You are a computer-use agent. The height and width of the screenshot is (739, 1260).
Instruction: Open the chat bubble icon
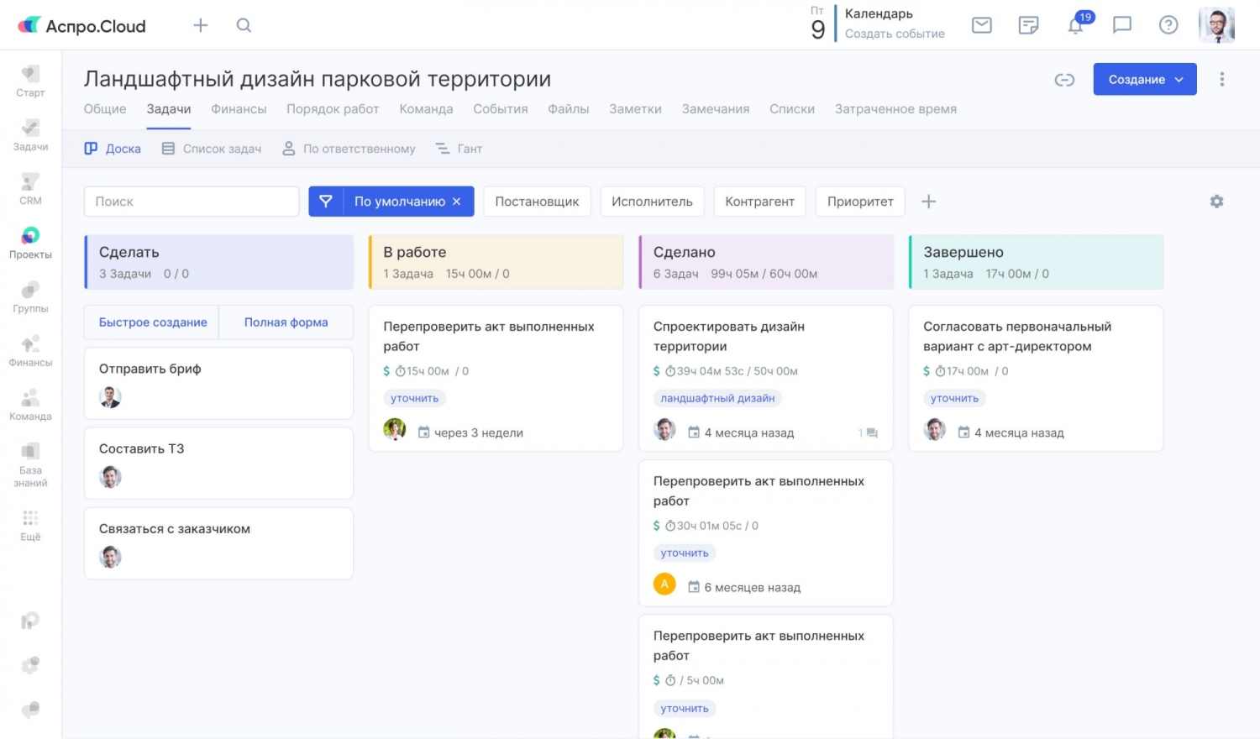tap(1121, 25)
